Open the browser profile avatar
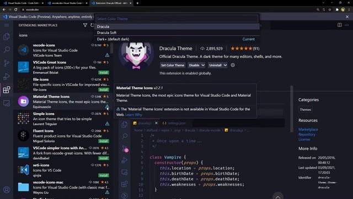Screen dimensions: 353x199 point(343,9)
